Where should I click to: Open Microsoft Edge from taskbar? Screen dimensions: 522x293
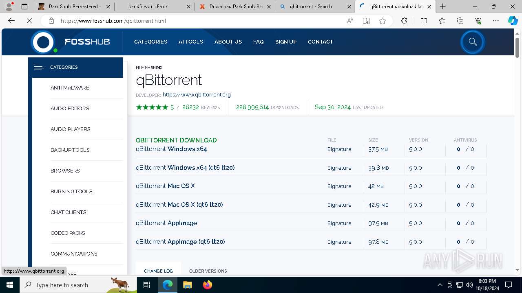click(168, 285)
